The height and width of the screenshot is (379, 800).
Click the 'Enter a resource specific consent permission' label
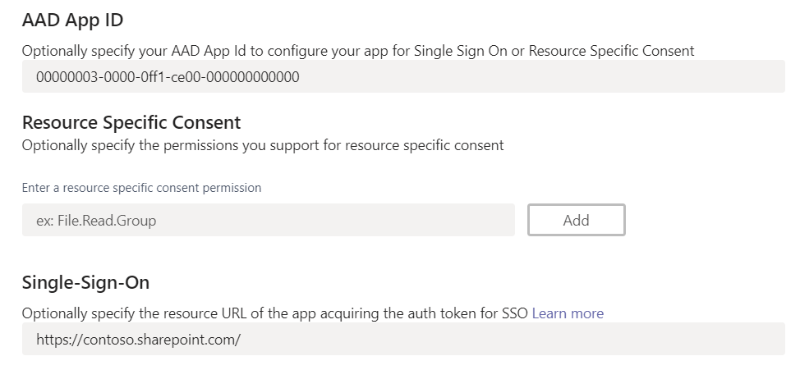[x=141, y=188]
